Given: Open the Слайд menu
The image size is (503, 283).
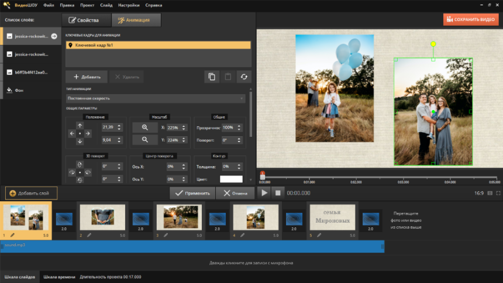Looking at the screenshot, I should coord(106,5).
